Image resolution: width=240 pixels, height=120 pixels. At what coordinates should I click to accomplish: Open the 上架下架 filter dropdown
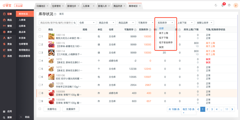click(185, 23)
